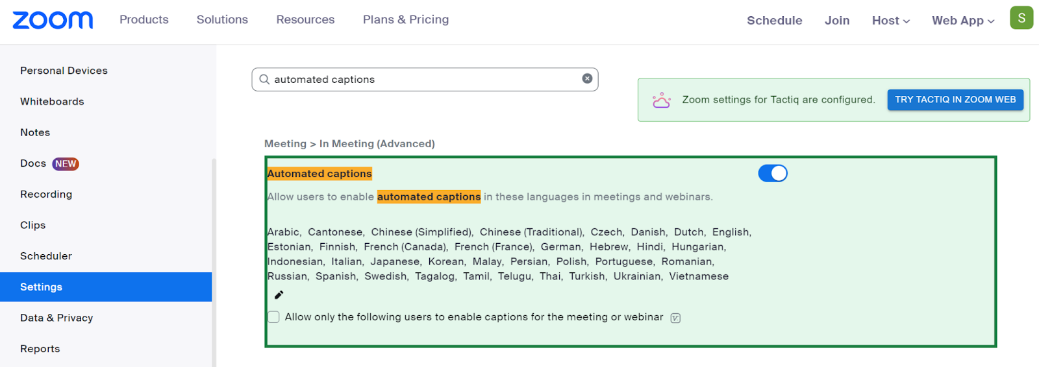
Task: Click the Join link
Action: pos(837,21)
